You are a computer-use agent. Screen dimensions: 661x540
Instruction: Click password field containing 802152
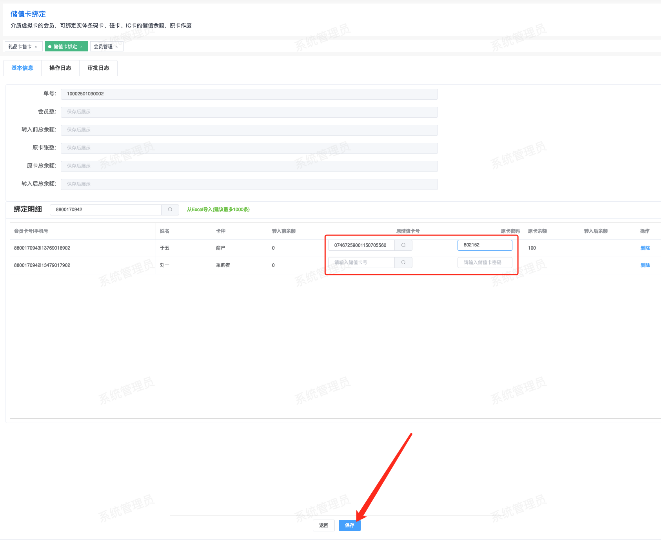click(485, 245)
